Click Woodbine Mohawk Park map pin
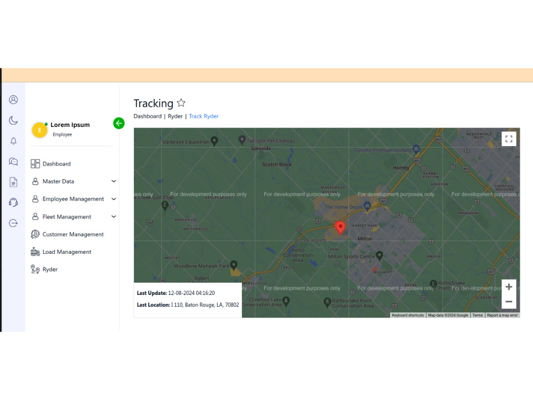This screenshot has width=533, height=400. coord(233,265)
